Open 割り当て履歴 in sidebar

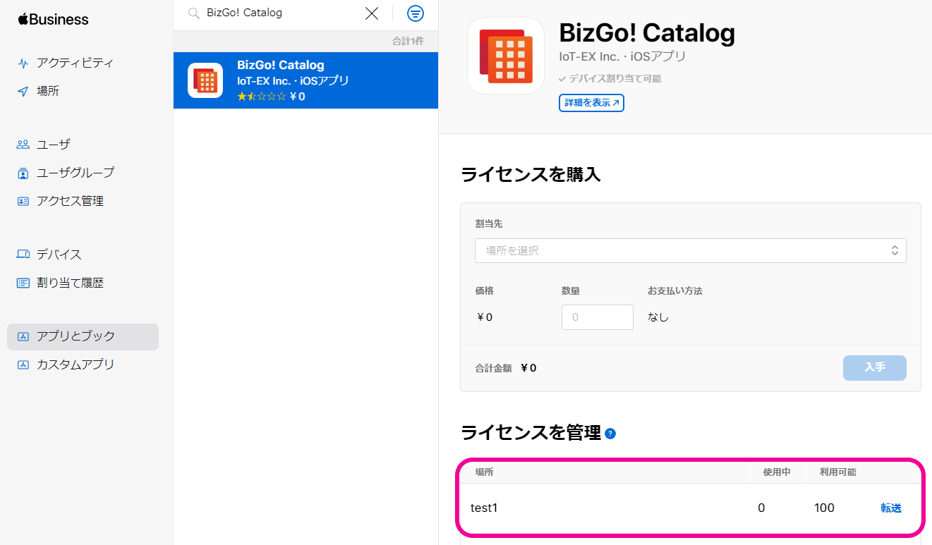tap(70, 283)
